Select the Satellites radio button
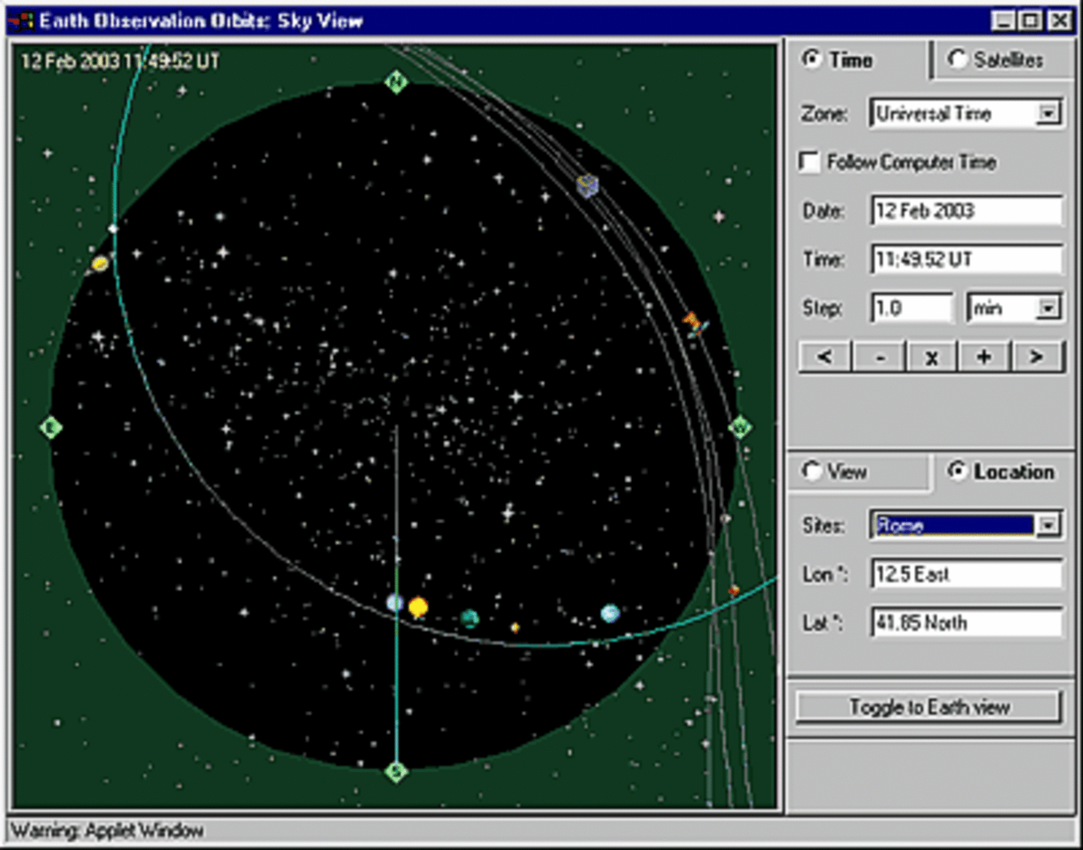The width and height of the screenshot is (1083, 850). click(x=957, y=59)
